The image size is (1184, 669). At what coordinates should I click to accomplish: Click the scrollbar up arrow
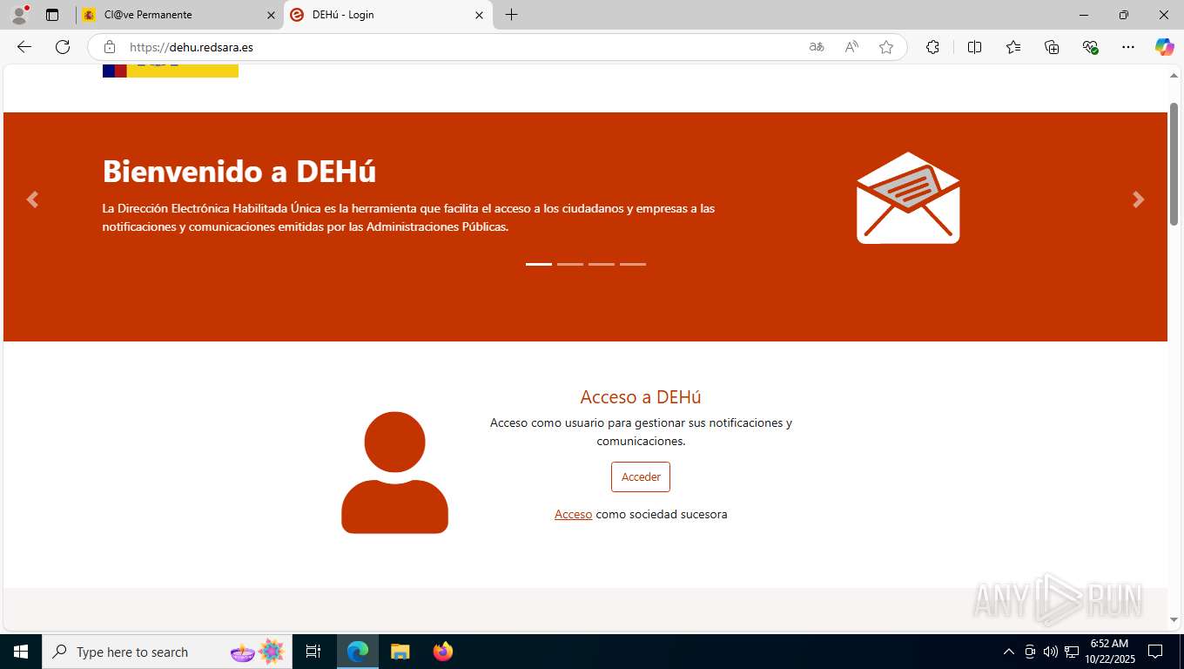pos(1174,77)
